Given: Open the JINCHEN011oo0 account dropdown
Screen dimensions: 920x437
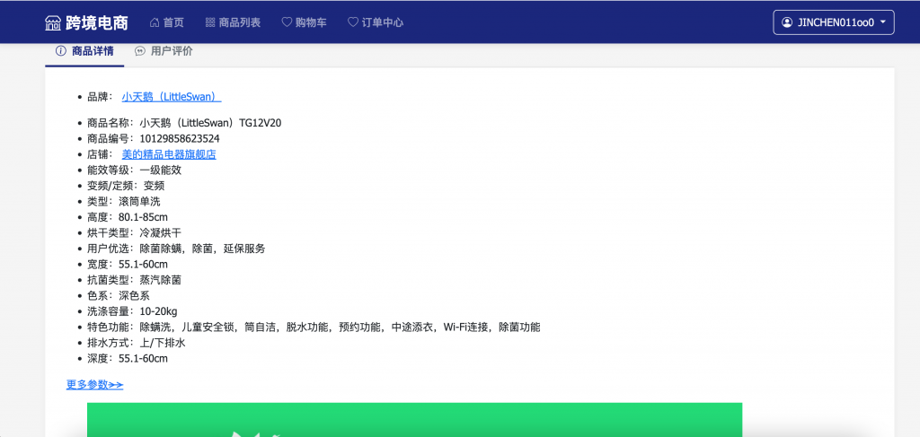Looking at the screenshot, I should click(834, 22).
